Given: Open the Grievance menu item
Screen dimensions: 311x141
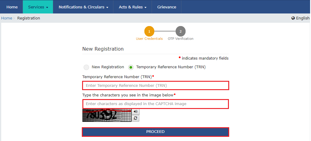Looking at the screenshot, I should pyautogui.click(x=167, y=7).
